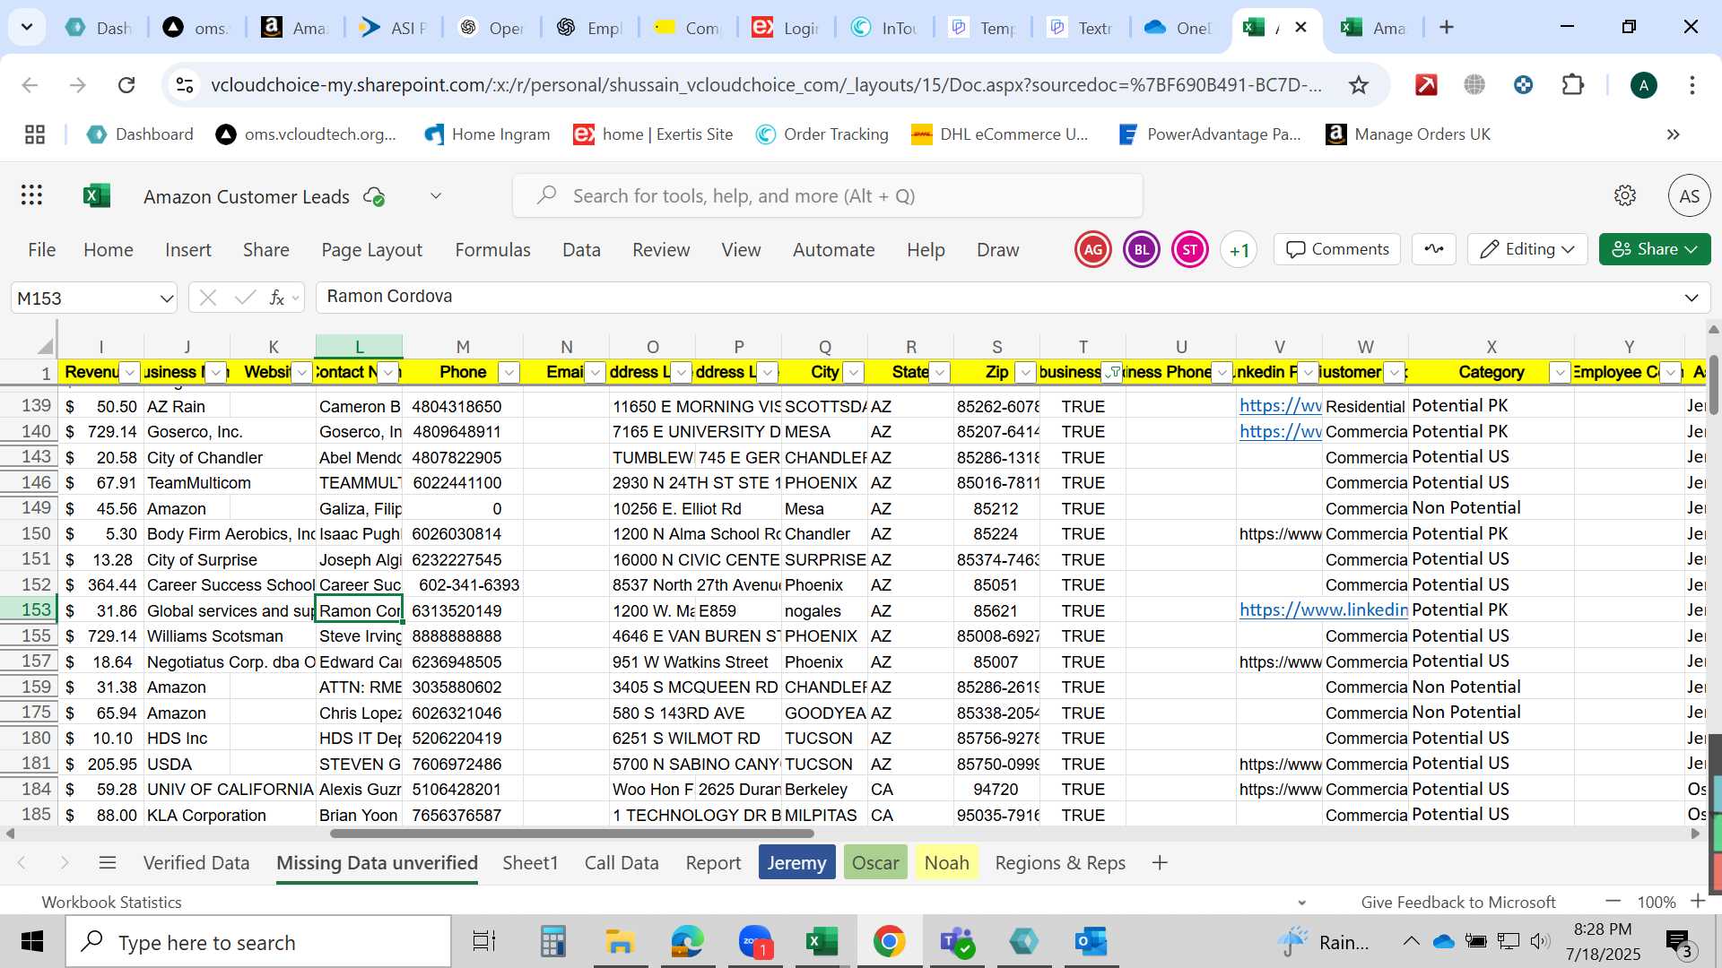The image size is (1722, 968).
Task: Expand the file name options chevron
Action: point(436,196)
